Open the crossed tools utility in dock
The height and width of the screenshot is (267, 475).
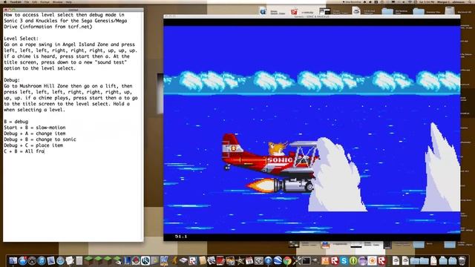tap(297, 260)
